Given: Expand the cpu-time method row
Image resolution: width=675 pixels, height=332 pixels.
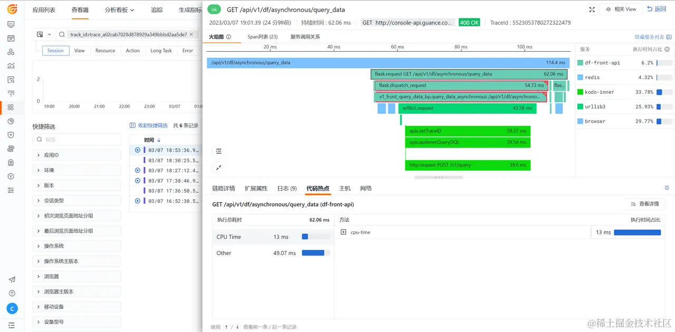Looking at the screenshot, I should click(x=343, y=232).
